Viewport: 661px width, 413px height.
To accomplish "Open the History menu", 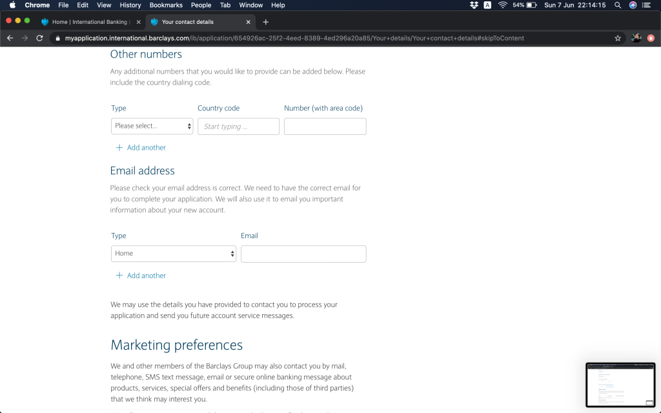I will (x=130, y=5).
